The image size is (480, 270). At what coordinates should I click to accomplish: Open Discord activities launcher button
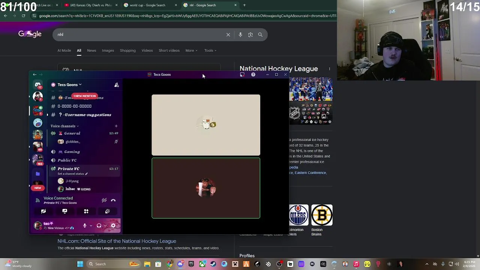click(86, 211)
